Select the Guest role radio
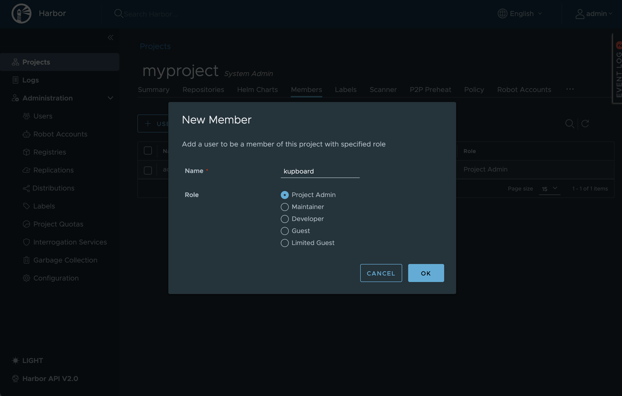The image size is (622, 396). pos(284,231)
